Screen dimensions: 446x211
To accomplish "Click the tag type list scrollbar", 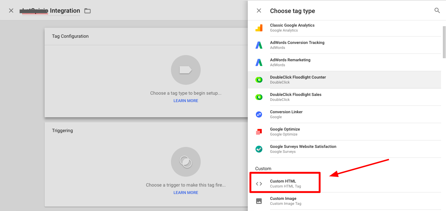I will 444,42.
